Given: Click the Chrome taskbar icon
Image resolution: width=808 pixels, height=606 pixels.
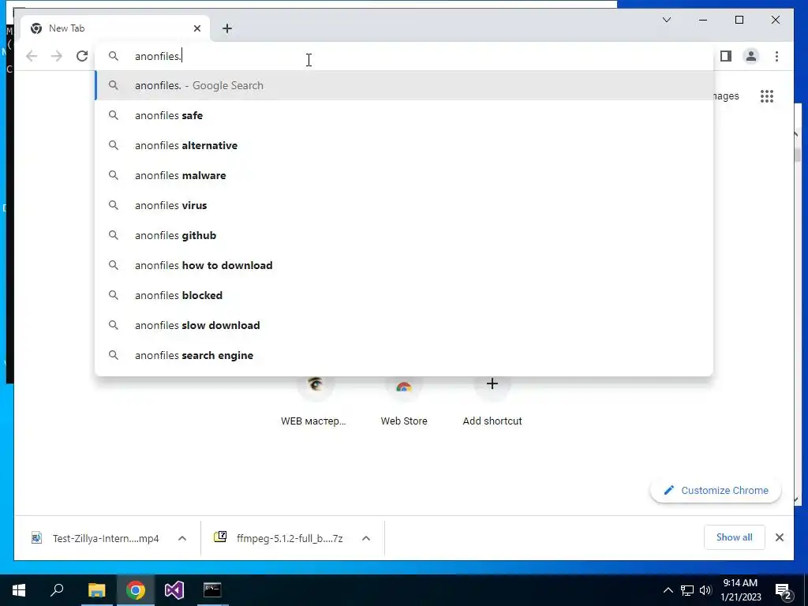Looking at the screenshot, I should (x=136, y=590).
